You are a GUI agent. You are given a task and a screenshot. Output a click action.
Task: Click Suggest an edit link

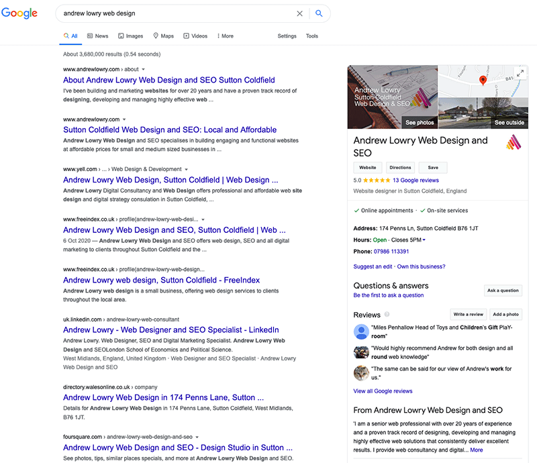click(373, 266)
